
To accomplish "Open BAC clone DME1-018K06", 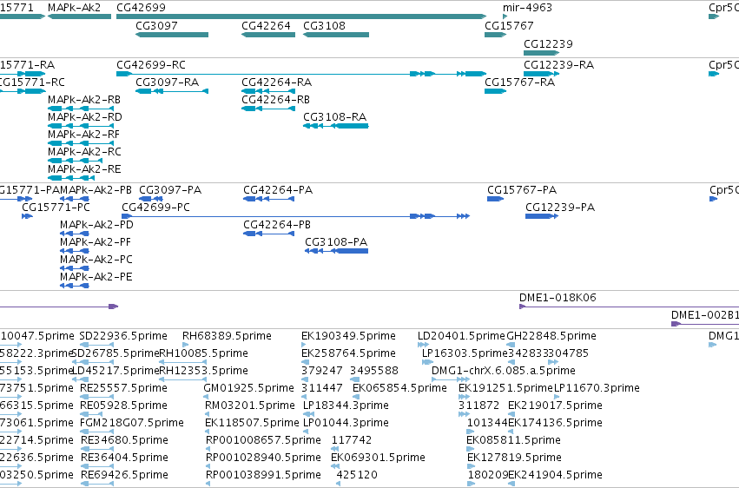I will [x=629, y=307].
